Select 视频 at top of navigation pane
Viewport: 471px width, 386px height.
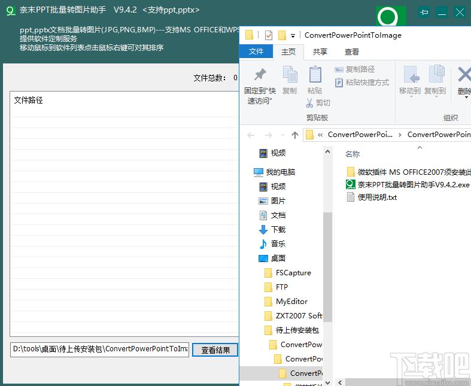pyautogui.click(x=272, y=153)
